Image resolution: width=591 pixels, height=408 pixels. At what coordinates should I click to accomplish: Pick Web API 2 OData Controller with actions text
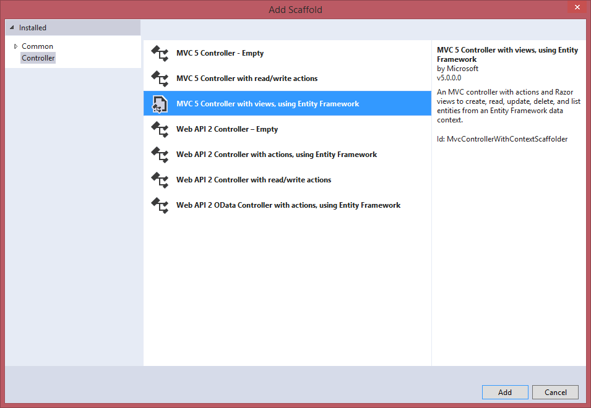tap(288, 205)
